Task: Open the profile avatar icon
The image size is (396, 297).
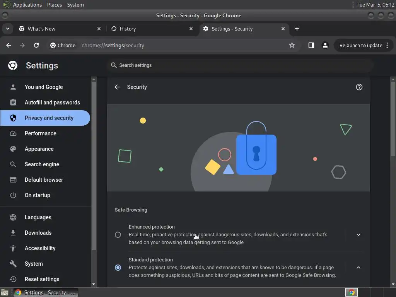Action: (325, 45)
